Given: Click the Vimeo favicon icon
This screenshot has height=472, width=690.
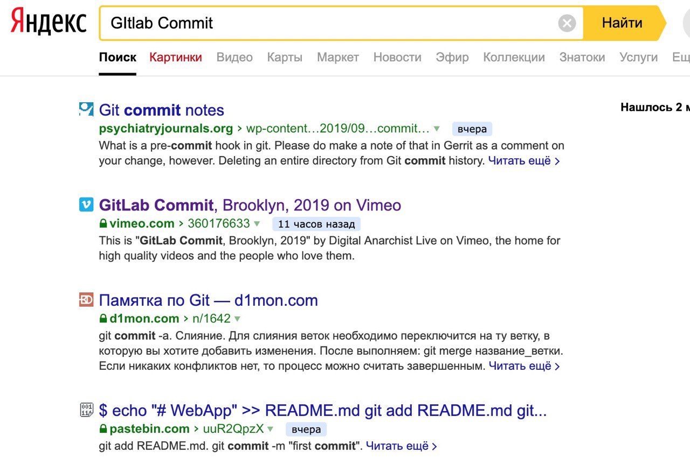Looking at the screenshot, I should point(86,205).
